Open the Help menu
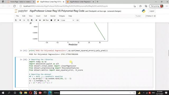 [70, 16]
